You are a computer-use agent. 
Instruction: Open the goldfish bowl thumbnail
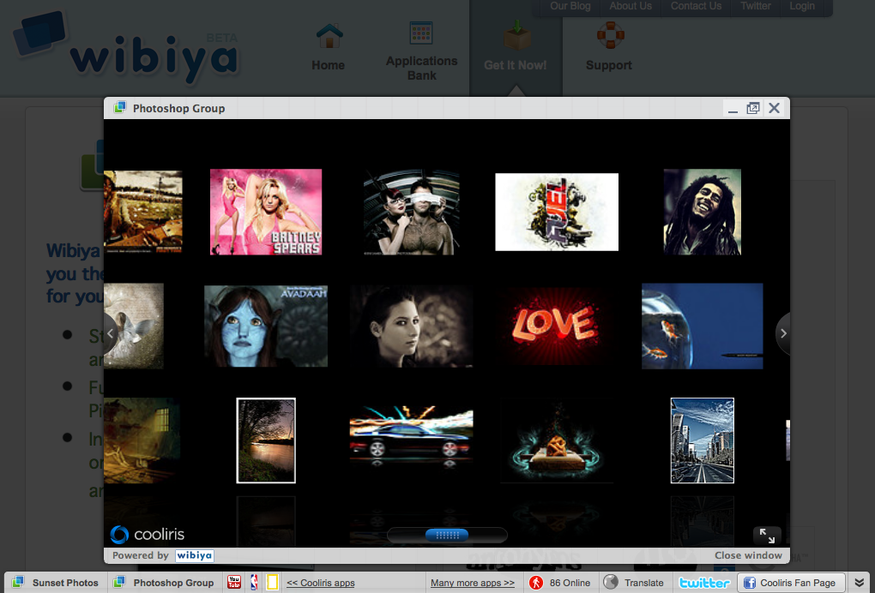tap(702, 326)
